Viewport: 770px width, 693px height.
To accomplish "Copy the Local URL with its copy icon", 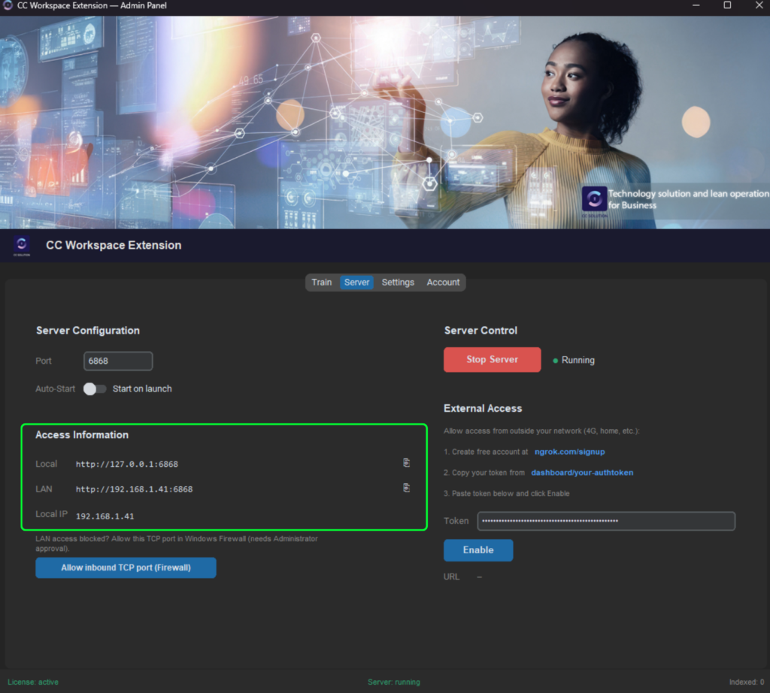I will click(406, 463).
